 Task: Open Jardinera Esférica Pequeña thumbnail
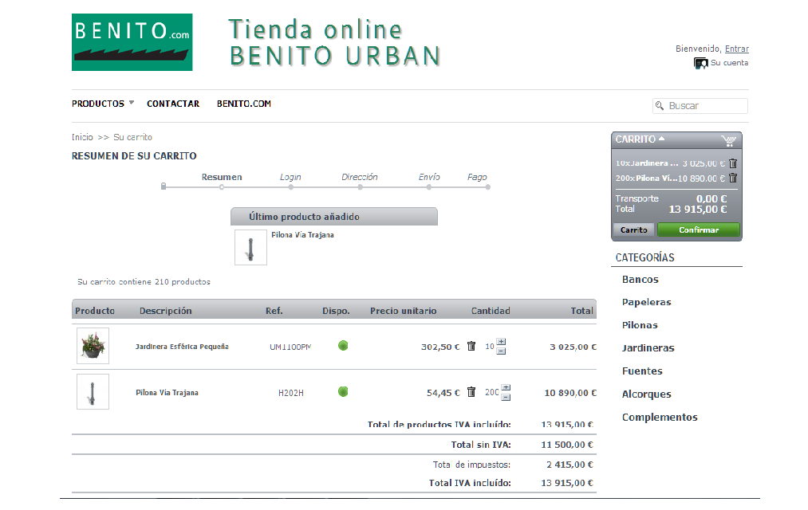[93, 346]
